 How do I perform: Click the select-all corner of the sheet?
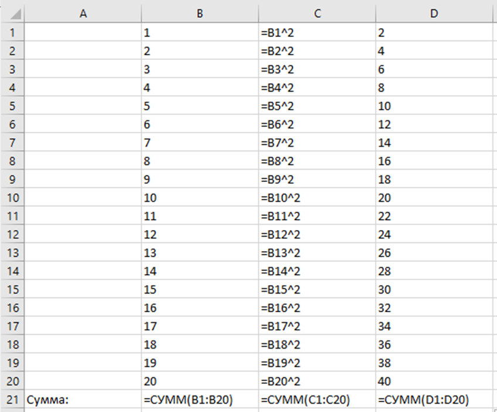(x=12, y=13)
